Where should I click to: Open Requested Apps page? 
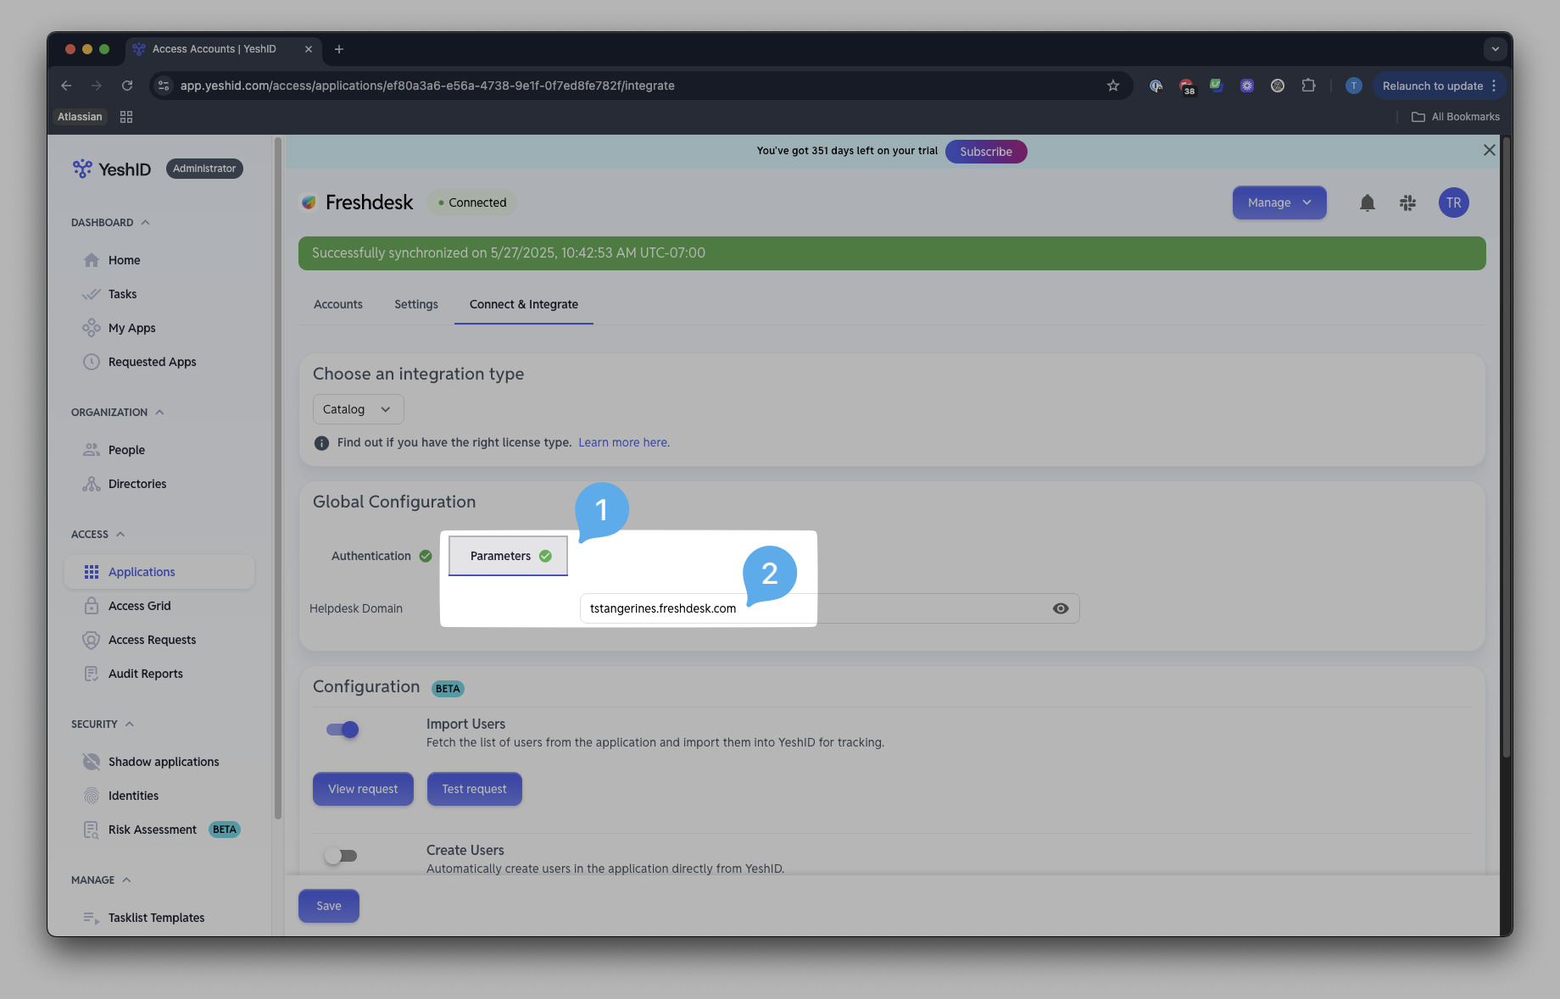[152, 362]
